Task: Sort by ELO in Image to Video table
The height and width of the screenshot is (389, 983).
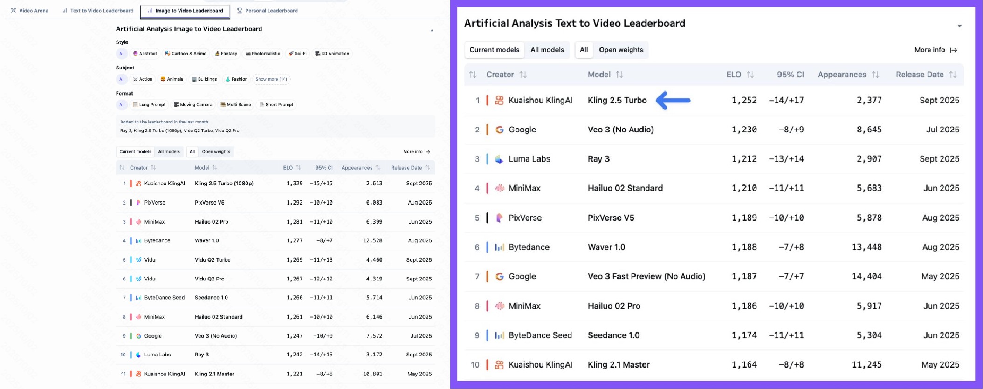Action: [292, 168]
